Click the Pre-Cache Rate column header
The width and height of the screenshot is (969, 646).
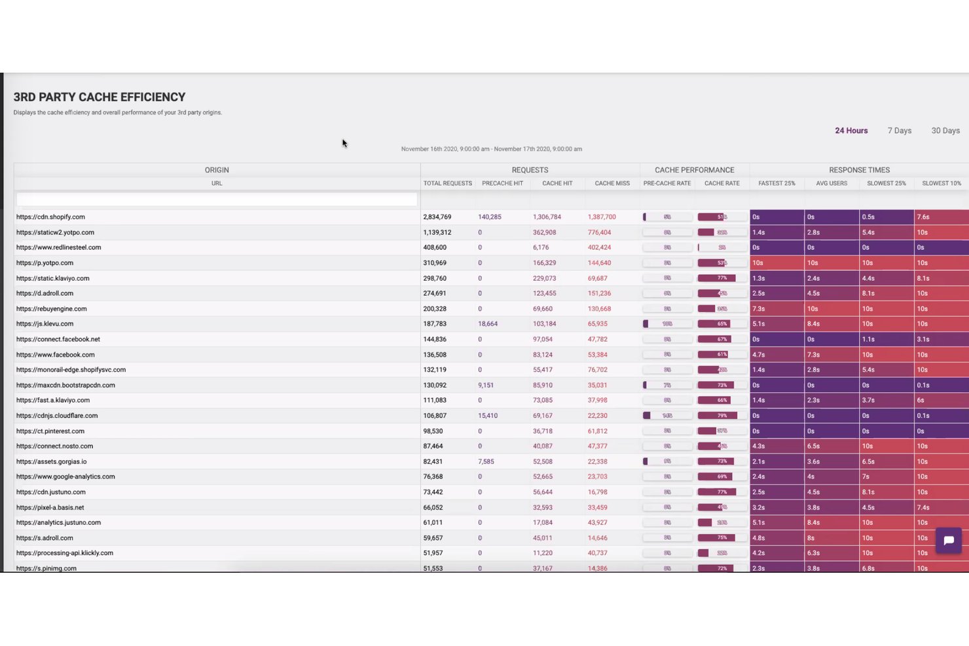point(667,183)
